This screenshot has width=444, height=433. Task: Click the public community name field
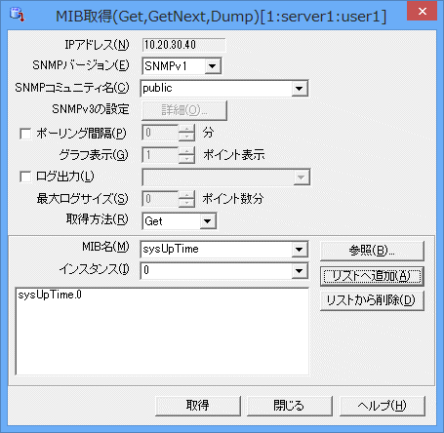[217, 88]
